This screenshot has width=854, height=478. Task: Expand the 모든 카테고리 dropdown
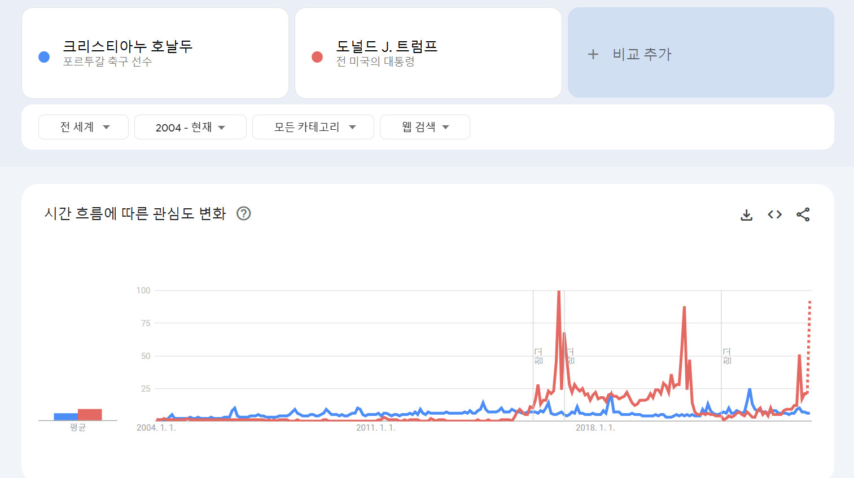[x=313, y=127]
